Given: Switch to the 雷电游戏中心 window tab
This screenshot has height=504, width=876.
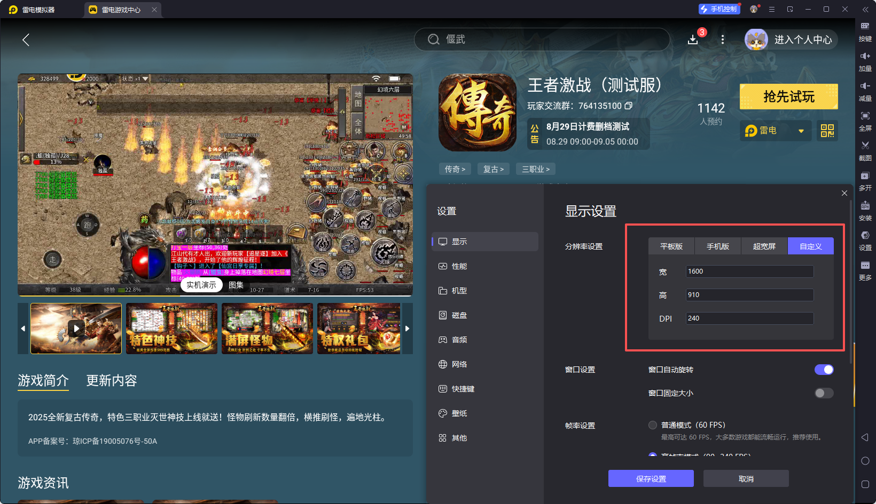Looking at the screenshot, I should (121, 10).
